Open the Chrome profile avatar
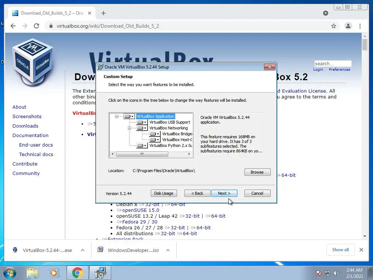The image size is (373, 280). click(348, 26)
